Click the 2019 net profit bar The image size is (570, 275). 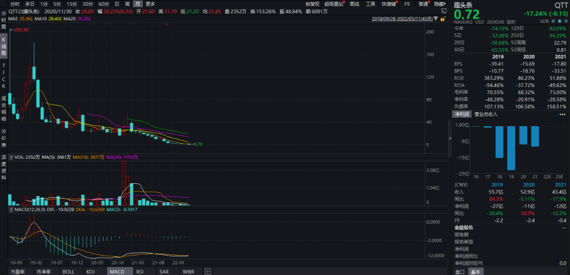(x=511, y=148)
